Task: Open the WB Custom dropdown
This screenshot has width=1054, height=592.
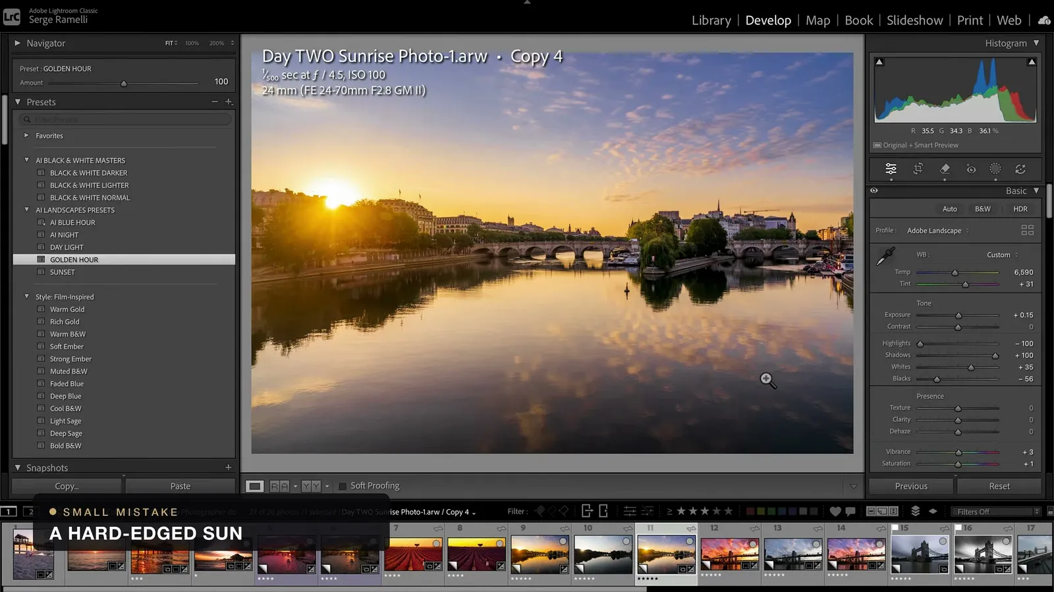Action: 1002,255
